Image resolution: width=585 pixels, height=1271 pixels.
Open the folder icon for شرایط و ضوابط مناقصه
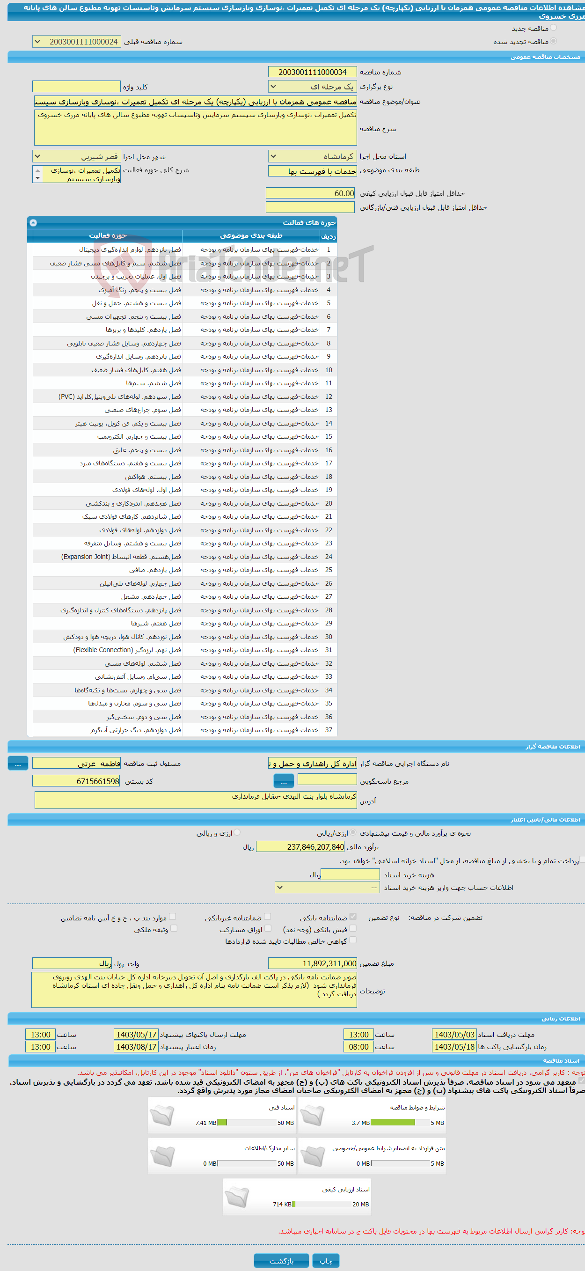pyautogui.click(x=312, y=1115)
